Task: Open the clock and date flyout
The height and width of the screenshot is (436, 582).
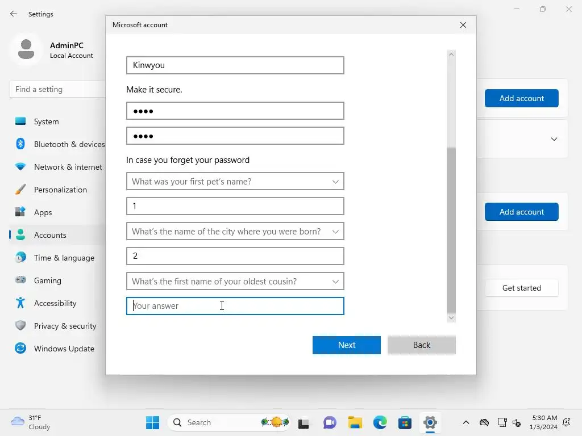Action: tap(544, 422)
